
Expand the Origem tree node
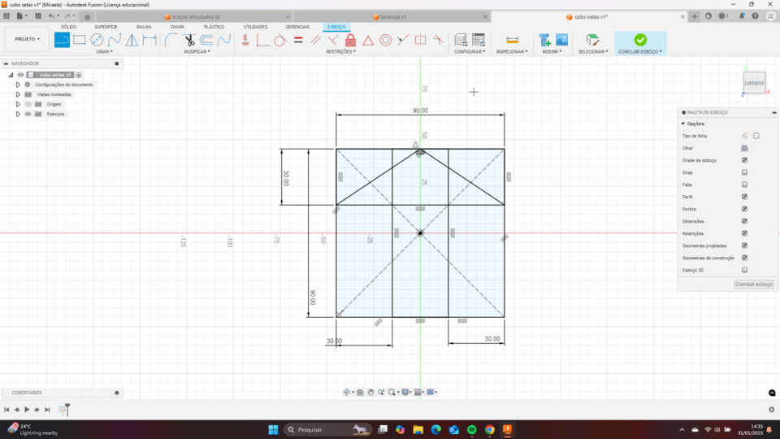pos(18,104)
